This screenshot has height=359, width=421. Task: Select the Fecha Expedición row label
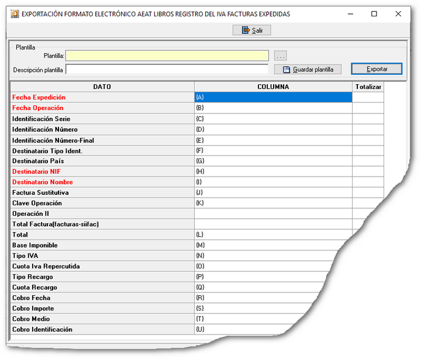[102, 97]
